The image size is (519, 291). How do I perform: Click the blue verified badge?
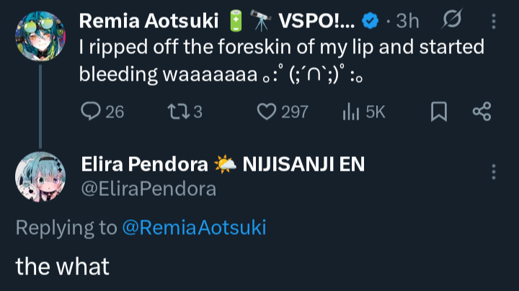[370, 22]
